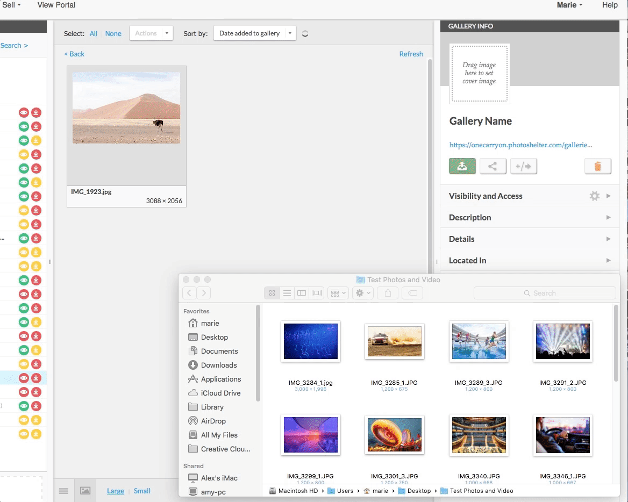Open the View Portal menu item
628x502 pixels.
(x=56, y=5)
